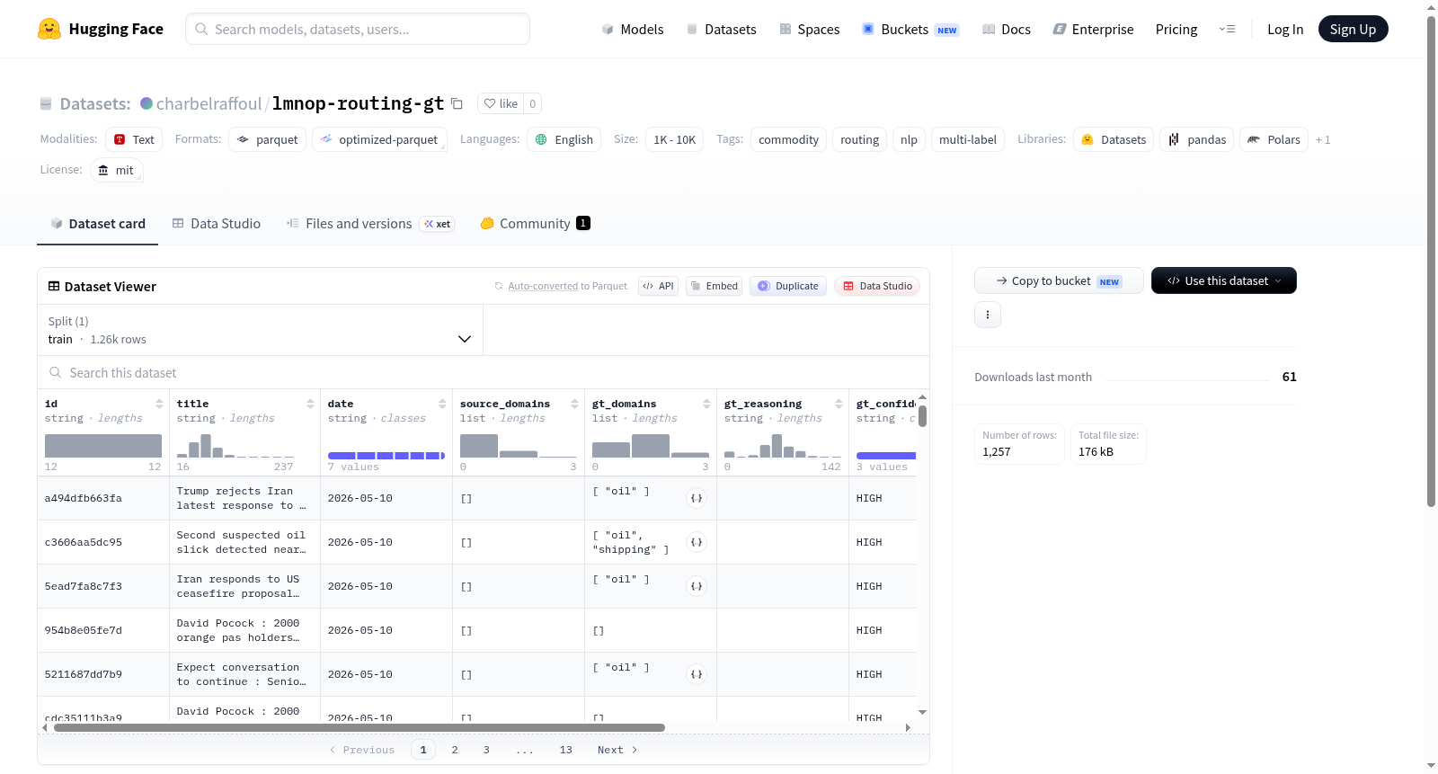This screenshot has width=1438, height=774.
Task: Focus the Search this dataset field
Action: [x=484, y=373]
